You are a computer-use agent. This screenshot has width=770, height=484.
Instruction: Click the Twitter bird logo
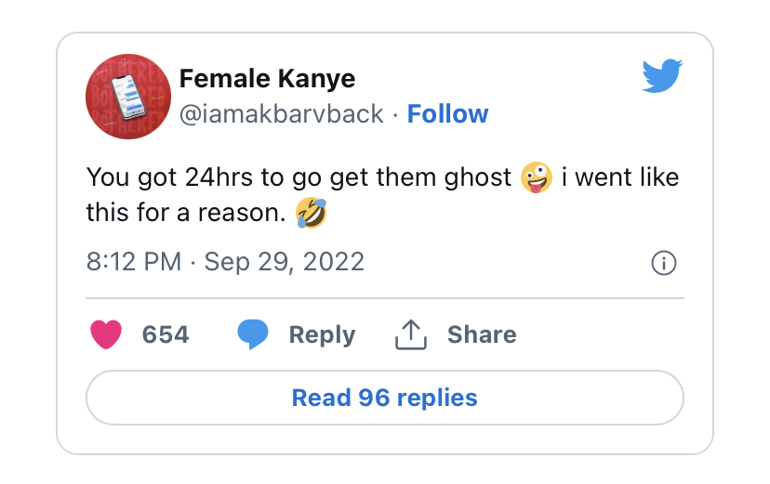[662, 75]
